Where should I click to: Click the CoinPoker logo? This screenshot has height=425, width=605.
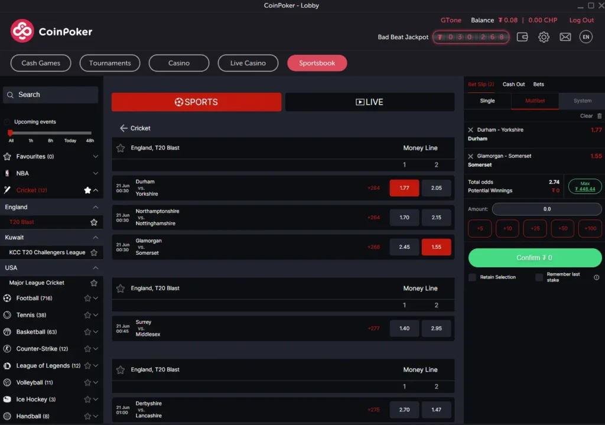[x=51, y=31]
